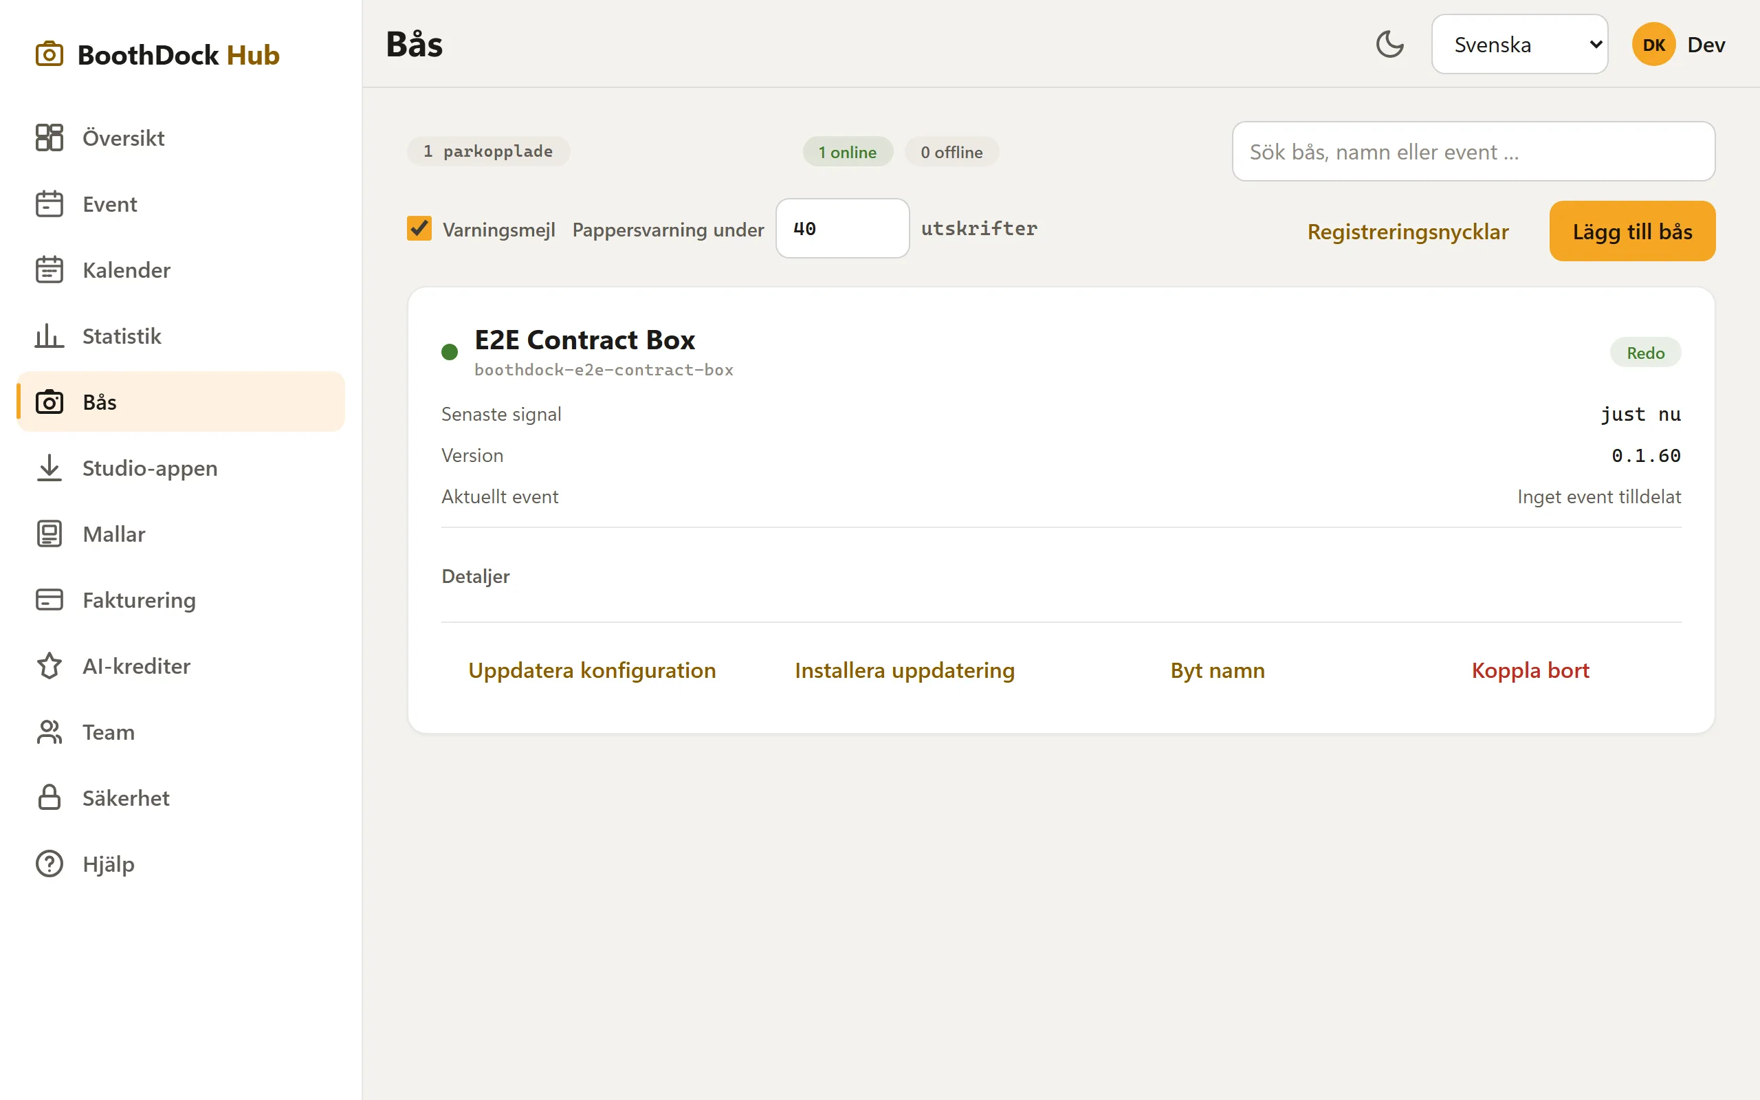Click the 1 online filter badge
The width and height of the screenshot is (1760, 1100).
[x=847, y=152]
